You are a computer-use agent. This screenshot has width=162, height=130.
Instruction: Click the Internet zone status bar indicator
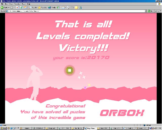point(147,125)
